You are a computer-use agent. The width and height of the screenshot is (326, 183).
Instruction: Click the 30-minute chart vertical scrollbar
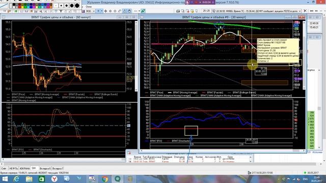[304, 55]
